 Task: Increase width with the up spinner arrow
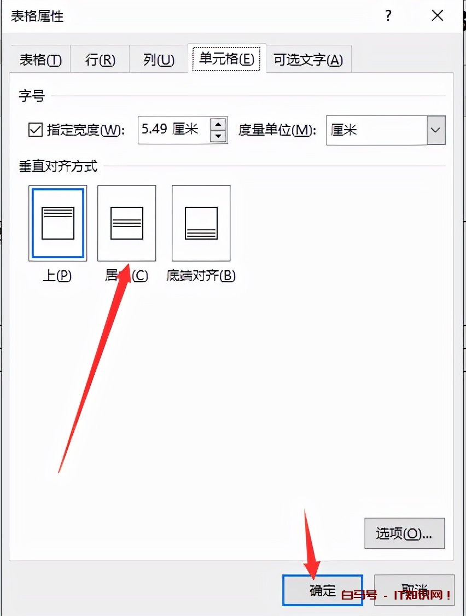click(218, 124)
